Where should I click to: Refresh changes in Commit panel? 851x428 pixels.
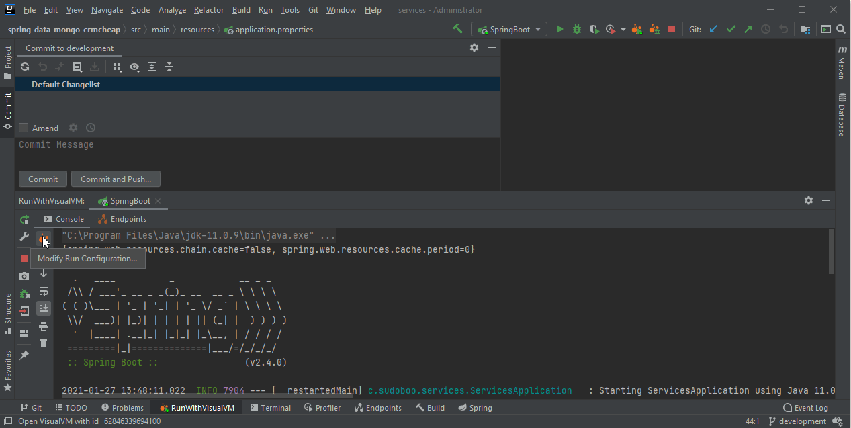pyautogui.click(x=25, y=67)
